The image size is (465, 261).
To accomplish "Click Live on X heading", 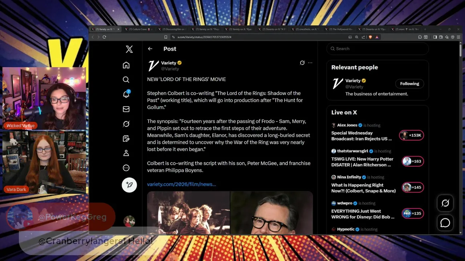I will coord(344,112).
